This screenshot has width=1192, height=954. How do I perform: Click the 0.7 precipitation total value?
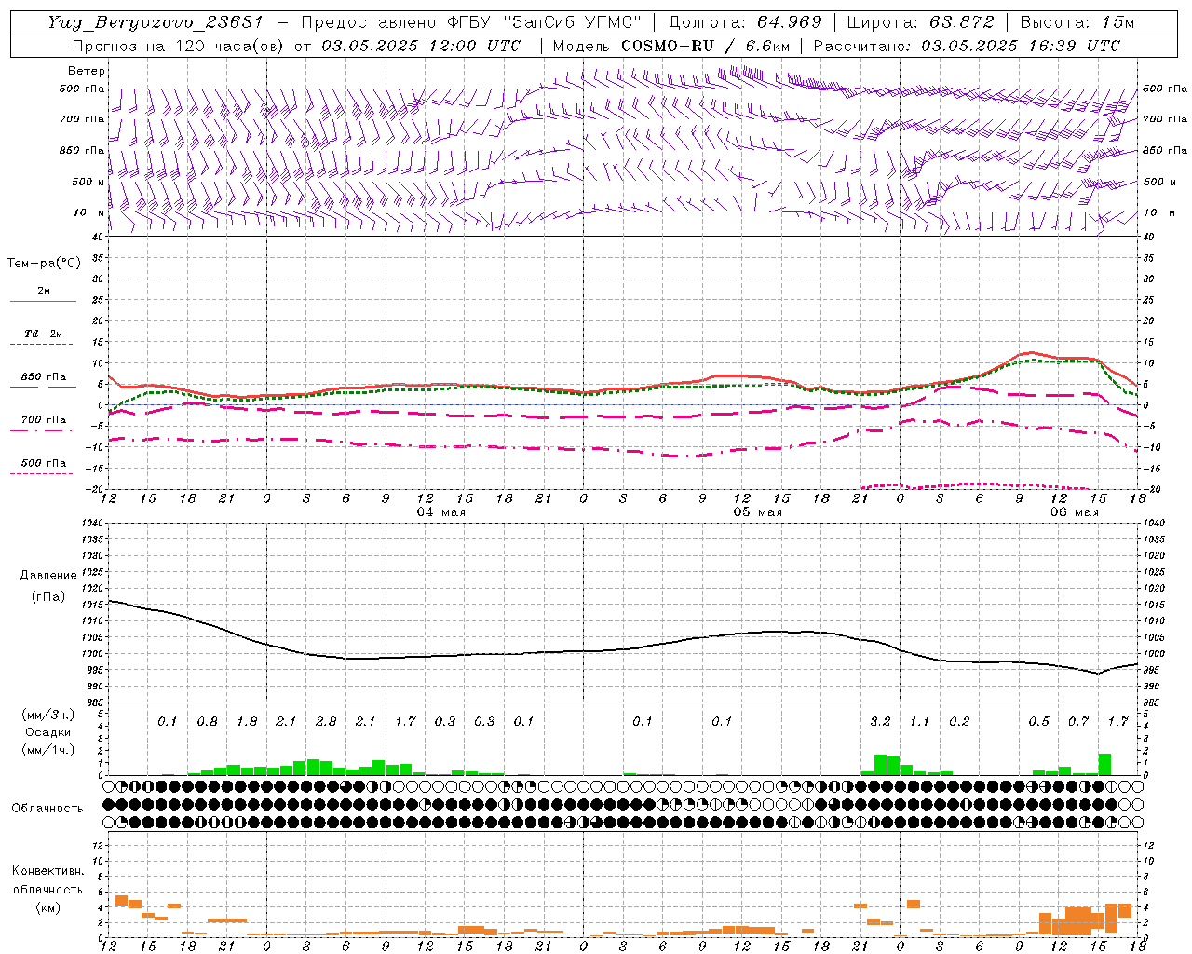(x=1078, y=721)
